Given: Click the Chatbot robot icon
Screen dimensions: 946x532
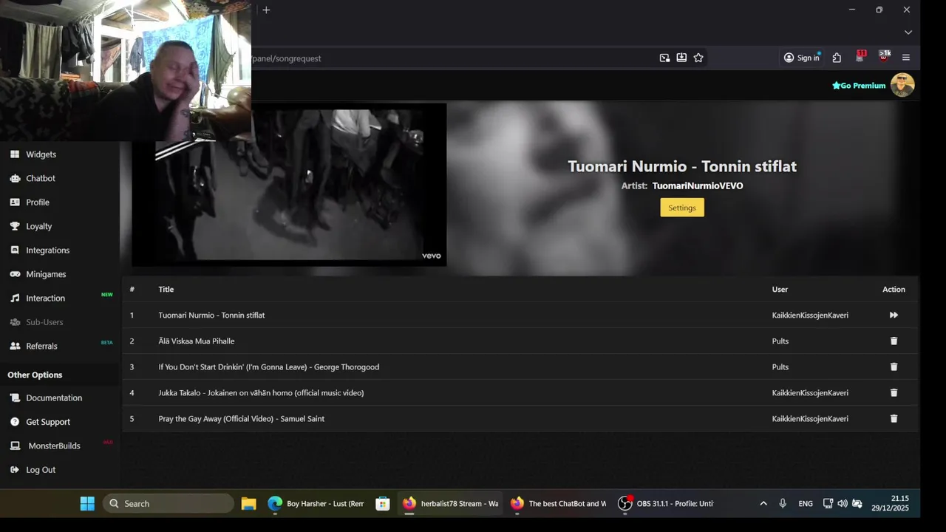Looking at the screenshot, I should coord(15,178).
